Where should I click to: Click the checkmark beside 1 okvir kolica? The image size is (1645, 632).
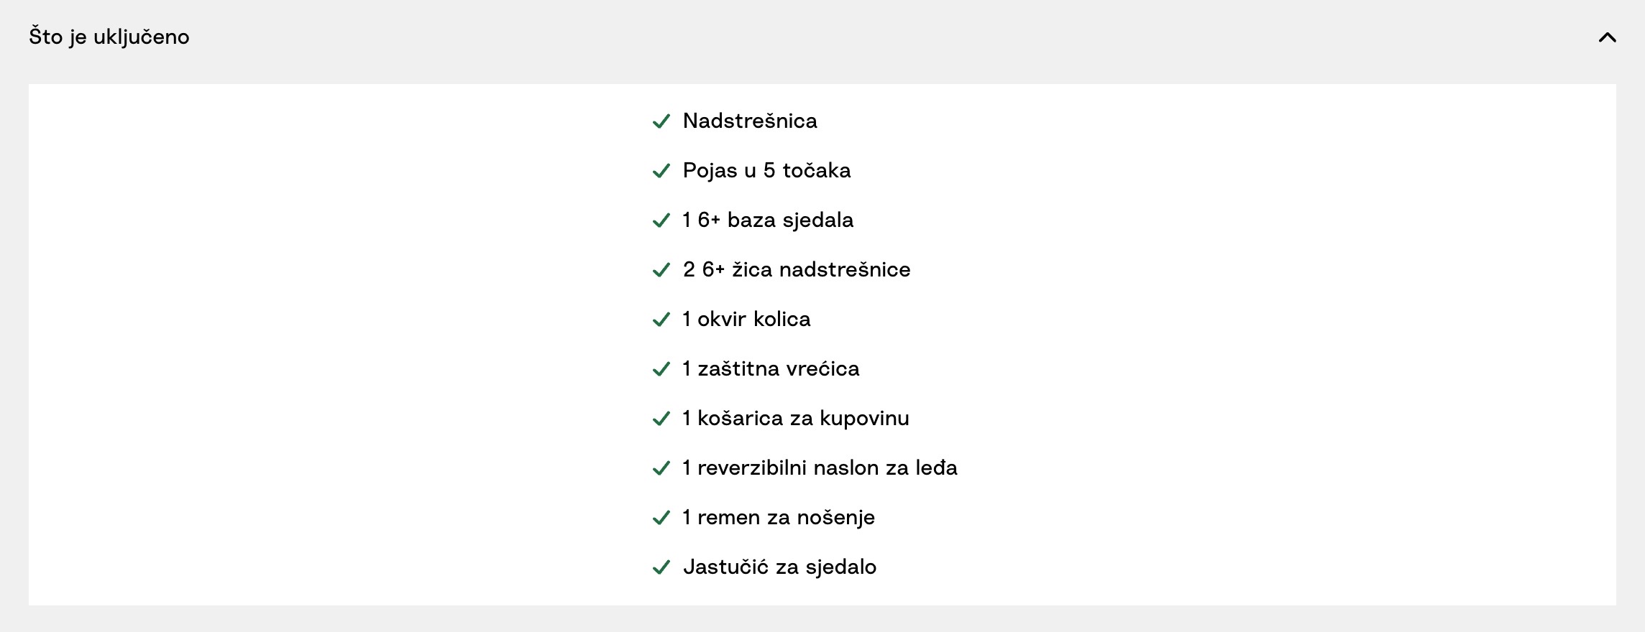[661, 320]
